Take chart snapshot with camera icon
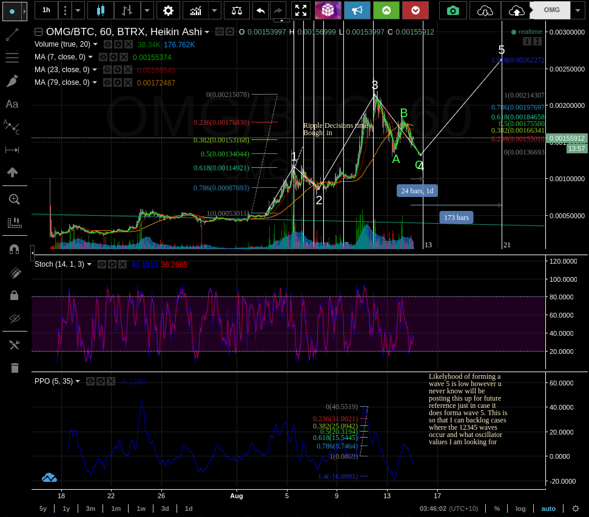The width and height of the screenshot is (589, 517). pyautogui.click(x=453, y=10)
